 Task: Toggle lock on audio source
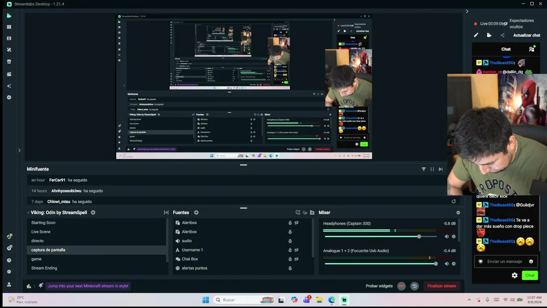point(290,241)
